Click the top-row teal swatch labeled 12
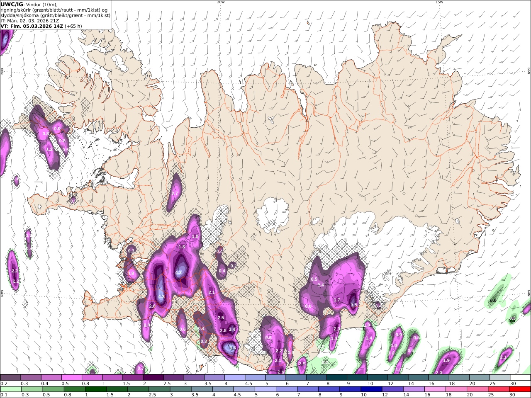This screenshot has width=531, height=398. 397,378
